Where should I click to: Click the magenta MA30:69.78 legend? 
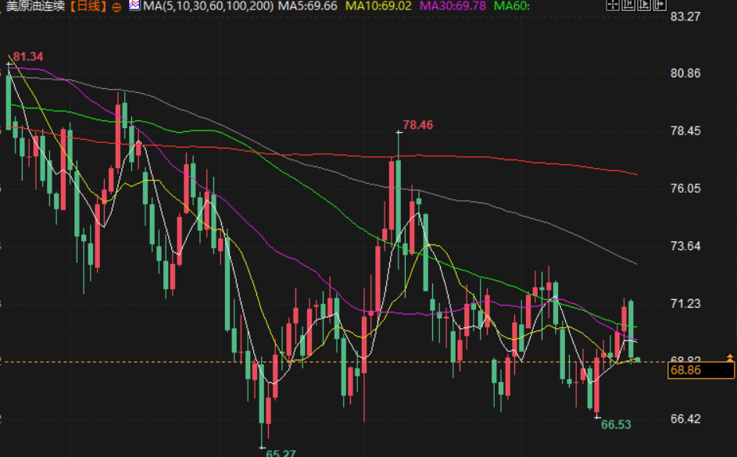(453, 6)
